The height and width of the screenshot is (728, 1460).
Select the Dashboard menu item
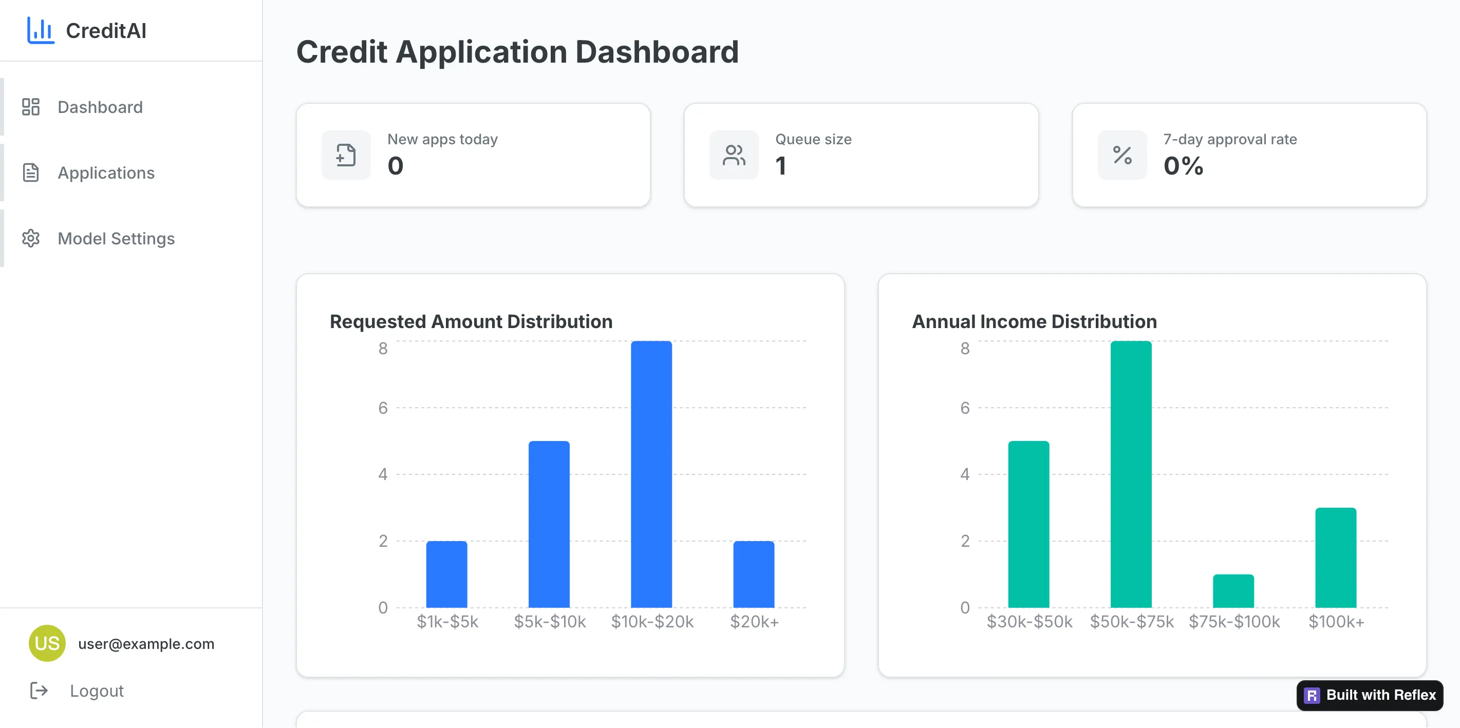pos(100,107)
